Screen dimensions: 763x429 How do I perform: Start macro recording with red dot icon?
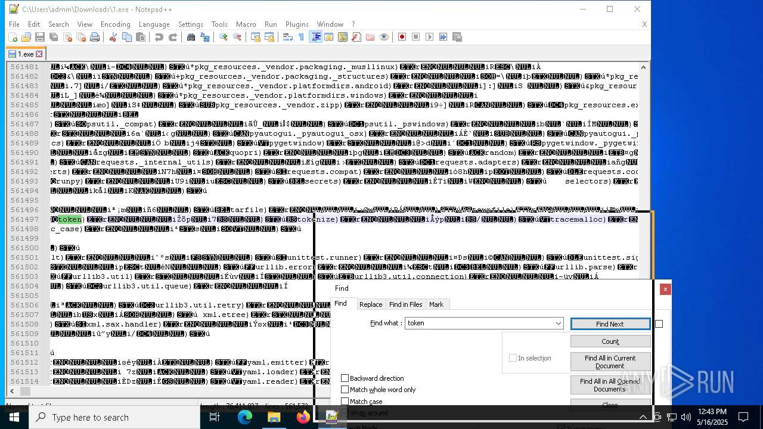point(402,37)
